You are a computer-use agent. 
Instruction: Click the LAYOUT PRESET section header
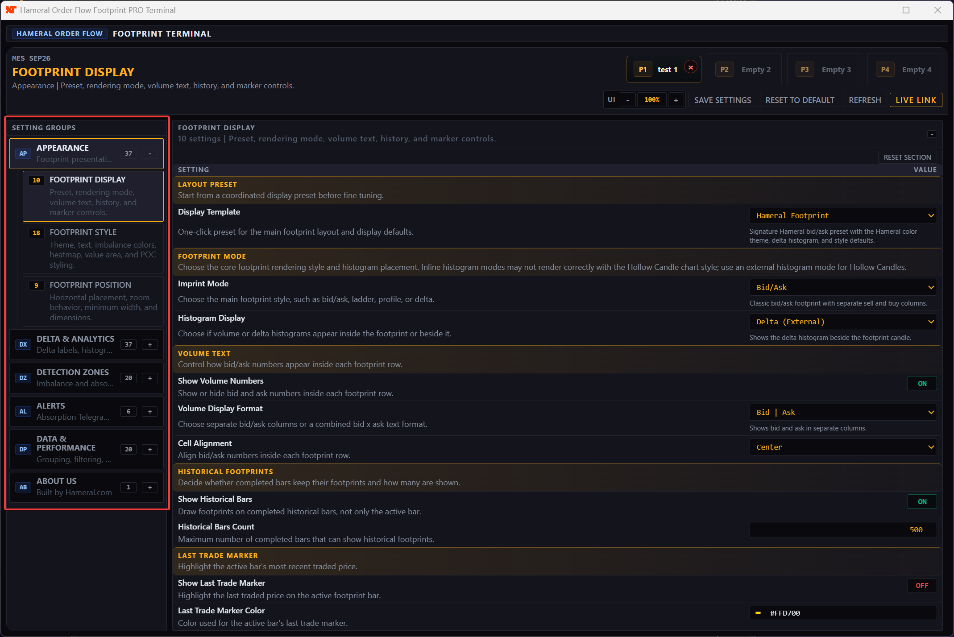pos(207,184)
